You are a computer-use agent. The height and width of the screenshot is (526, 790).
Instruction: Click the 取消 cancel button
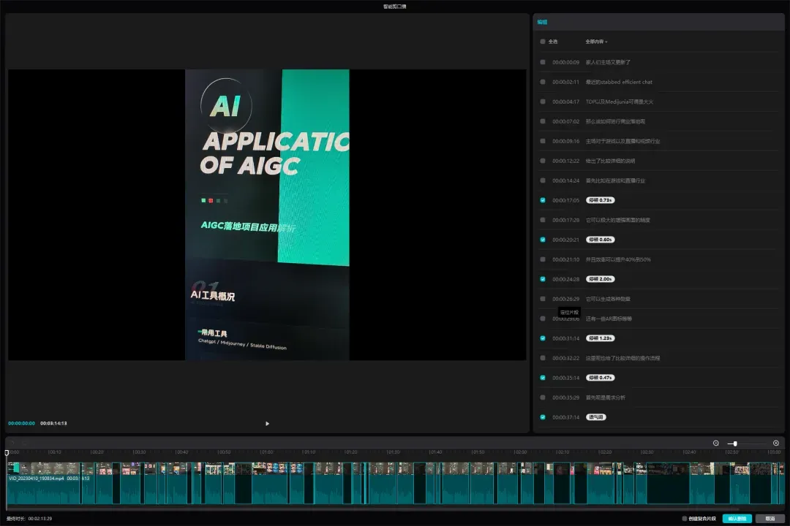(770, 519)
